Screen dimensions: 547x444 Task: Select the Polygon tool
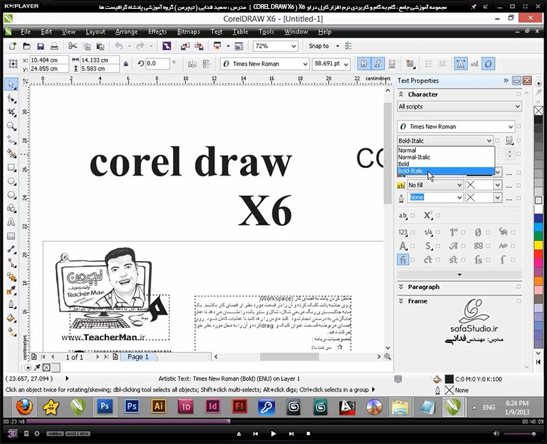click(x=12, y=195)
